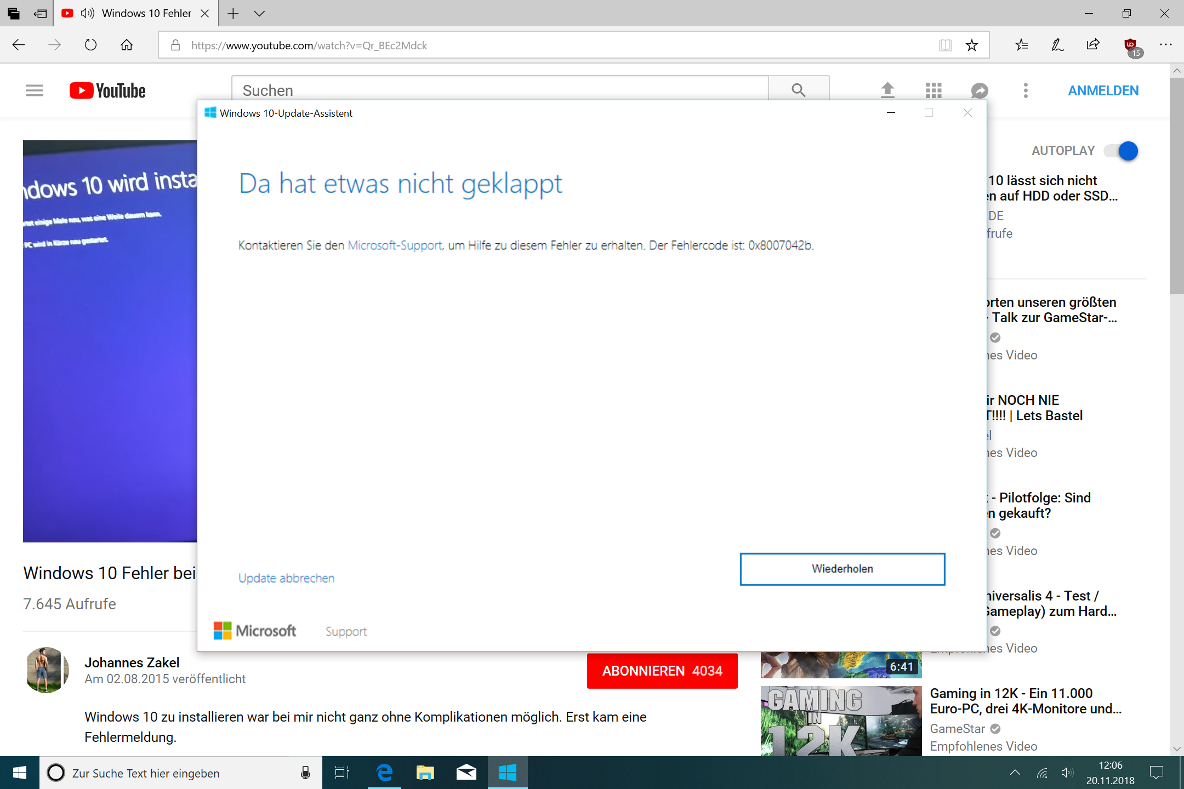Click the ABONNIEREN 4034 subscribe button

662,671
